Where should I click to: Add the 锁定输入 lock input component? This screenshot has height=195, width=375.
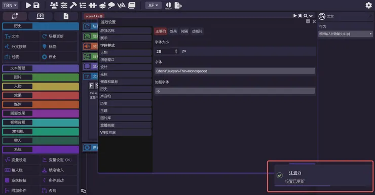click(x=59, y=170)
